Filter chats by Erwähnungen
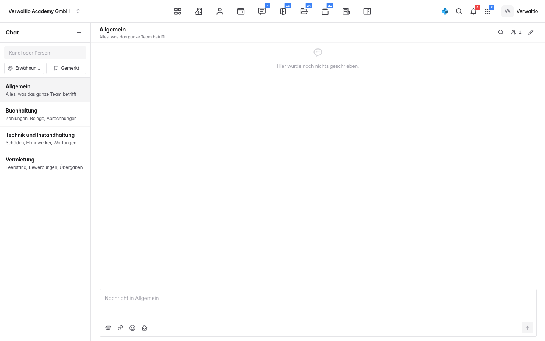Viewport: 545px width, 341px height. [x=24, y=68]
